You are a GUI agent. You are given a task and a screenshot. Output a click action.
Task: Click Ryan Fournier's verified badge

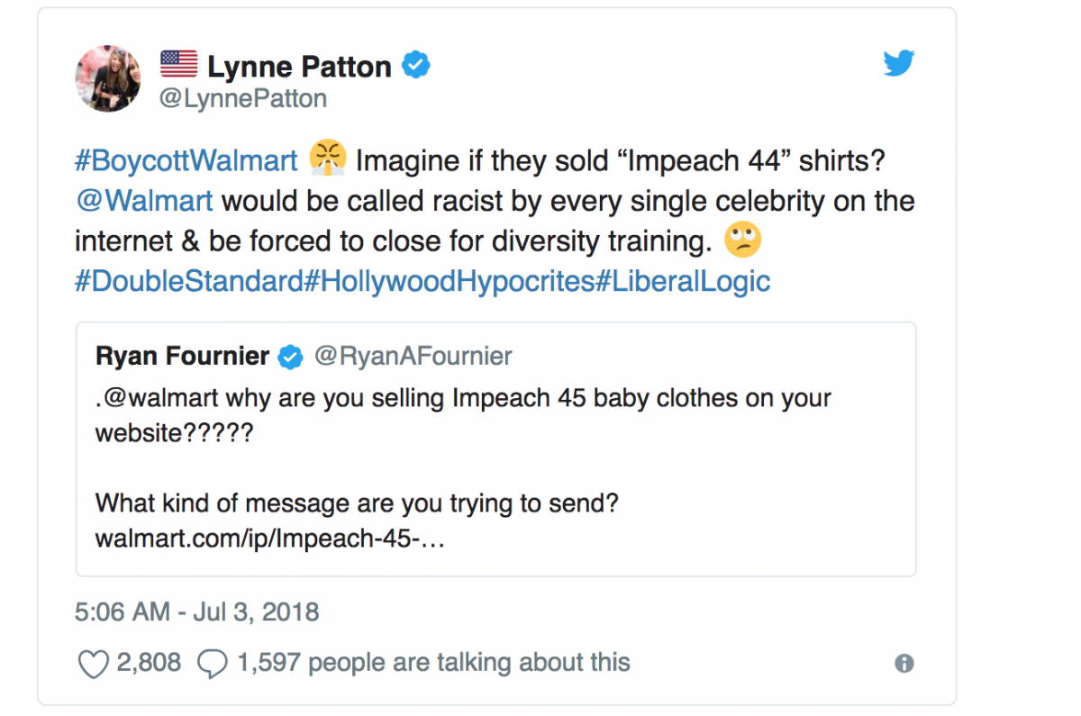(x=290, y=357)
